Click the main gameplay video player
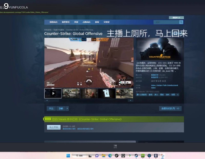The image size is (205, 159). pyautogui.click(x=89, y=63)
